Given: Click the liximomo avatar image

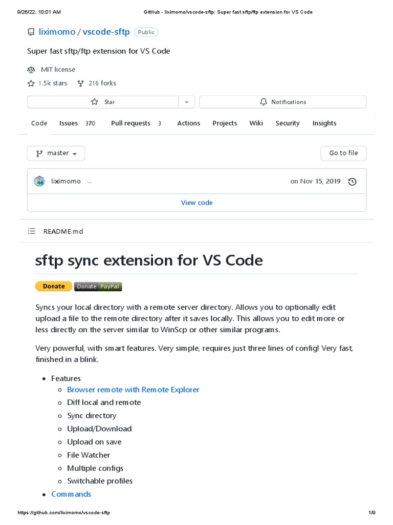Looking at the screenshot, I should point(39,181).
